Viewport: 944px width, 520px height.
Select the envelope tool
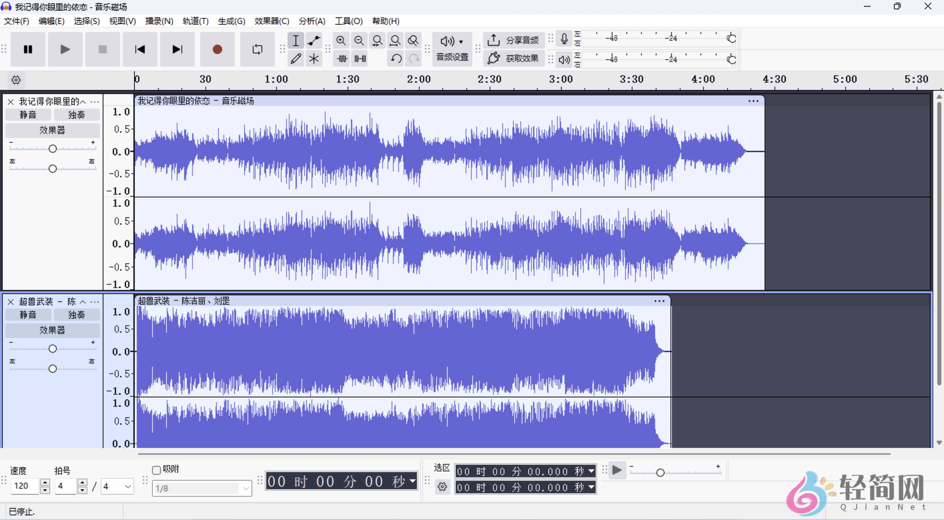[x=314, y=41]
